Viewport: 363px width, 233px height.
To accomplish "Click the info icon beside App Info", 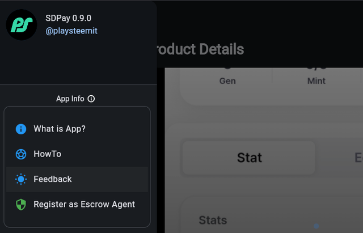I will coord(91,99).
